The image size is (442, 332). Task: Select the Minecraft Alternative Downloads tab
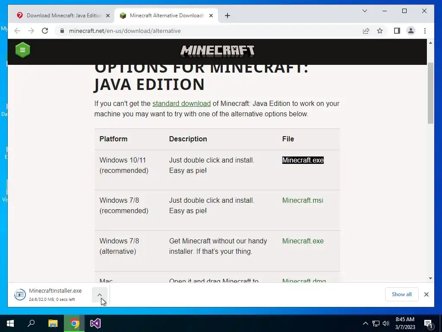coord(166,16)
